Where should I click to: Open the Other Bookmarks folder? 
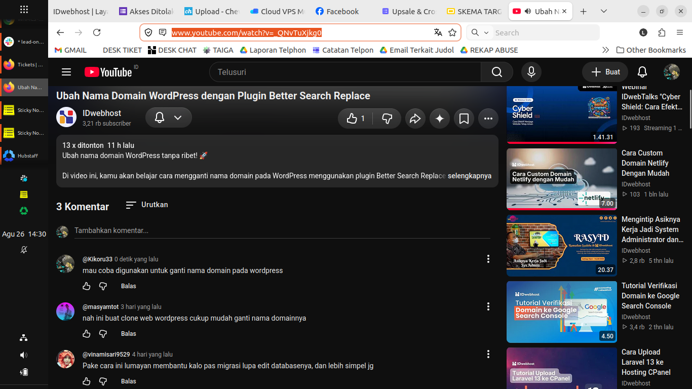tap(651, 50)
